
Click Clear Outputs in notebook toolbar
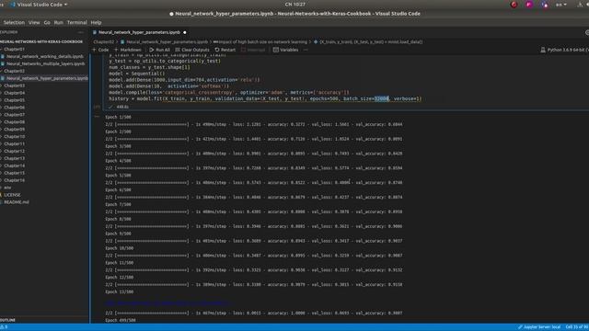[192, 50]
